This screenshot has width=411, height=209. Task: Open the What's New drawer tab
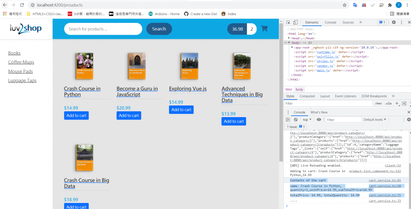coord(319,112)
